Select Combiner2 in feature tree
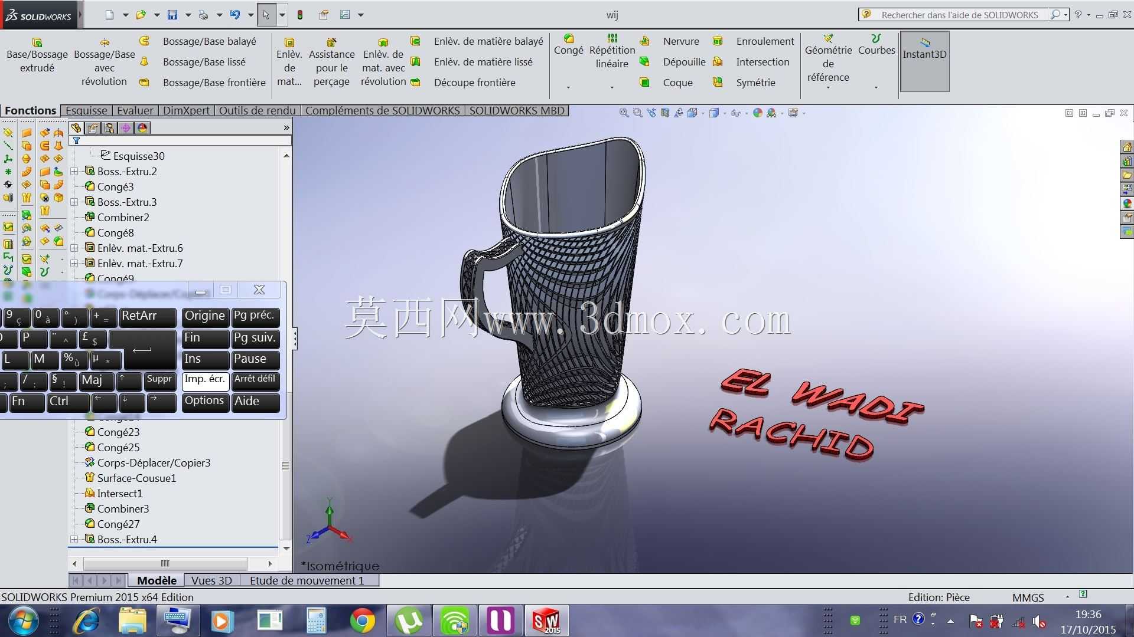This screenshot has width=1134, height=637. coord(117,218)
